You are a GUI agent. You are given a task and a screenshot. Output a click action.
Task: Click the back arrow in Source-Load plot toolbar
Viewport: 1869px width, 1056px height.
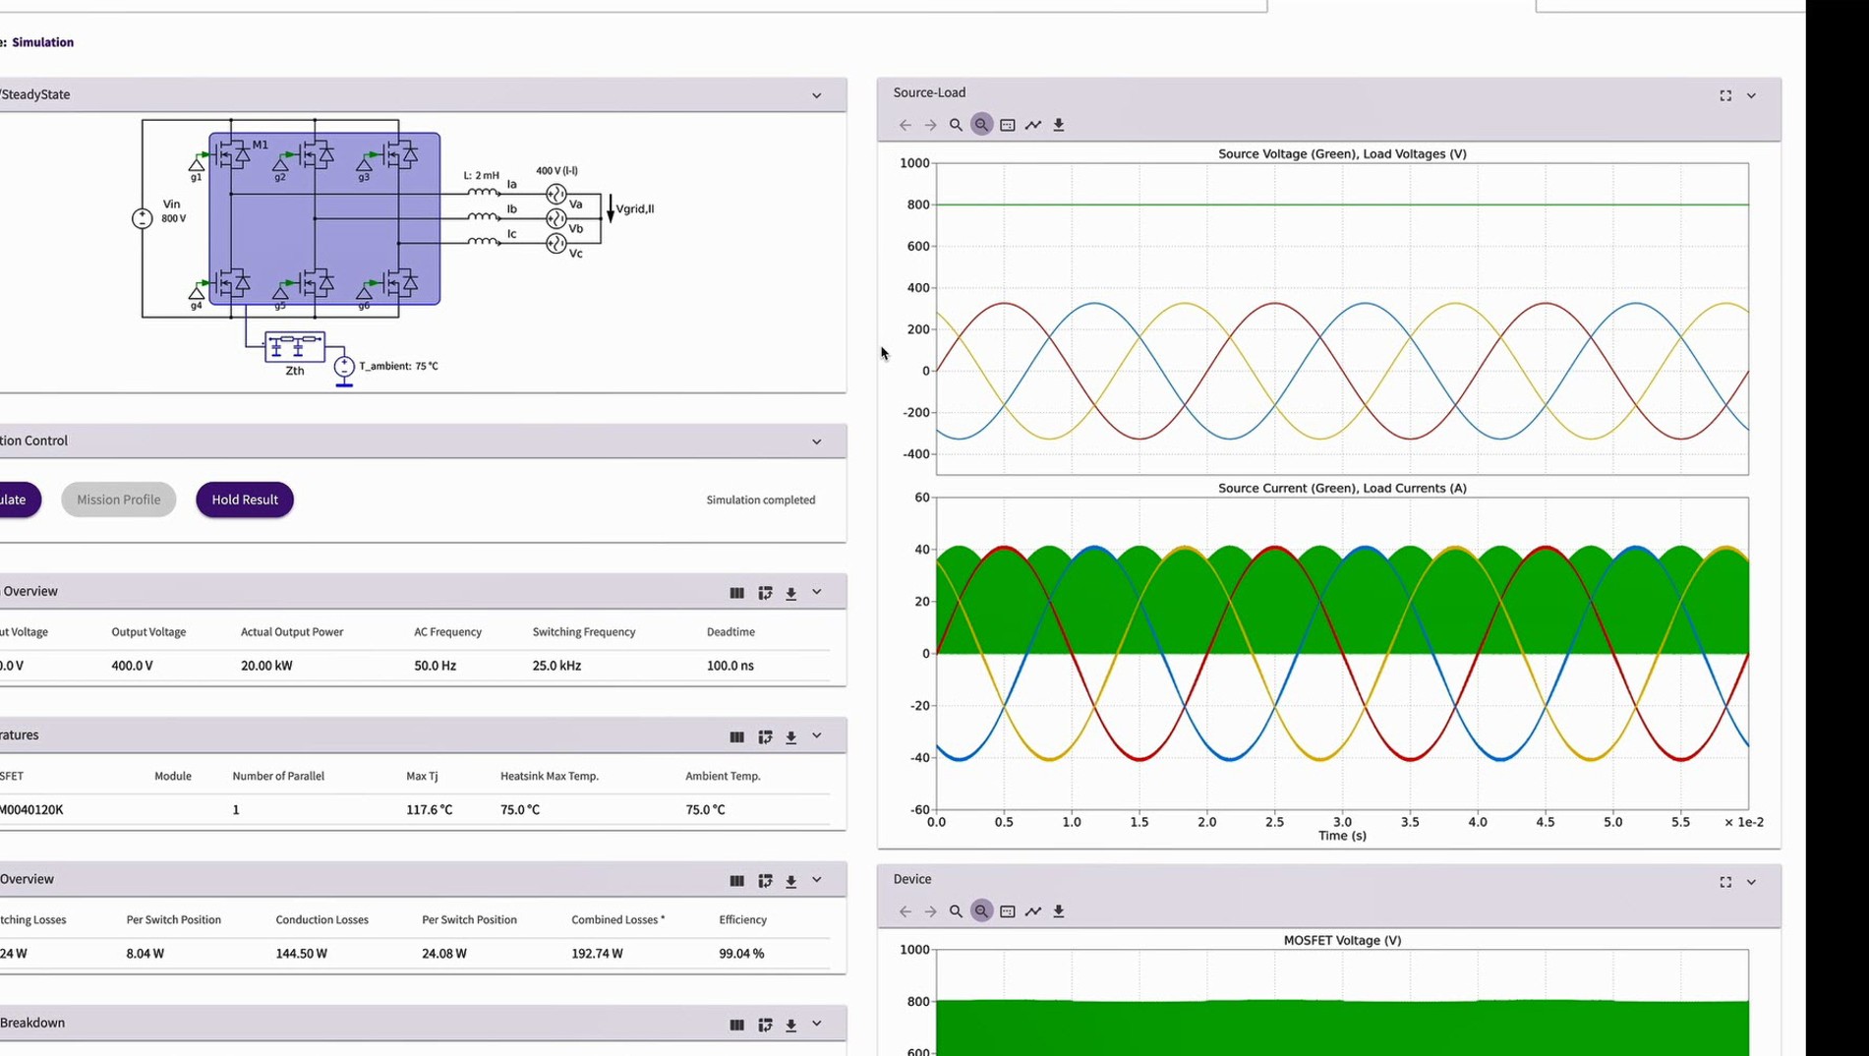coord(905,125)
